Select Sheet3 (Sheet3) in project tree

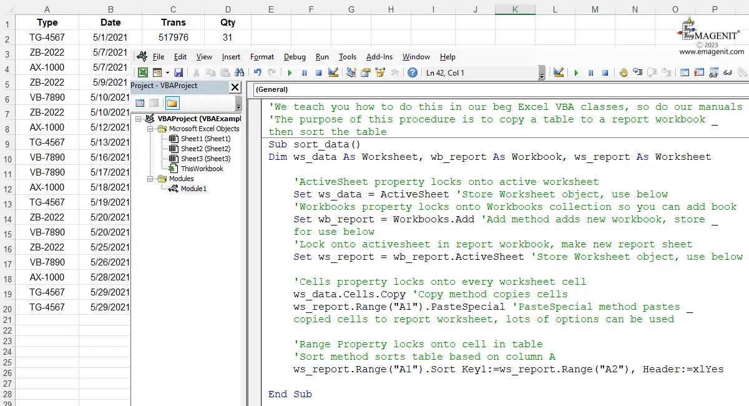[205, 159]
